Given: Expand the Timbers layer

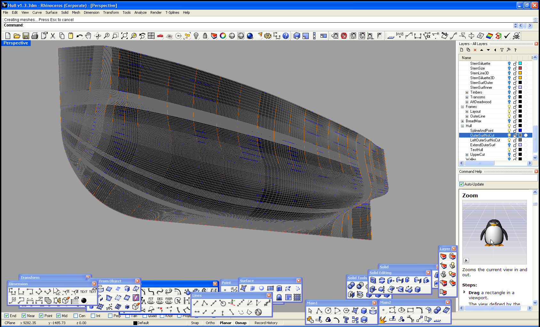Looking at the screenshot, I should click(x=467, y=92).
